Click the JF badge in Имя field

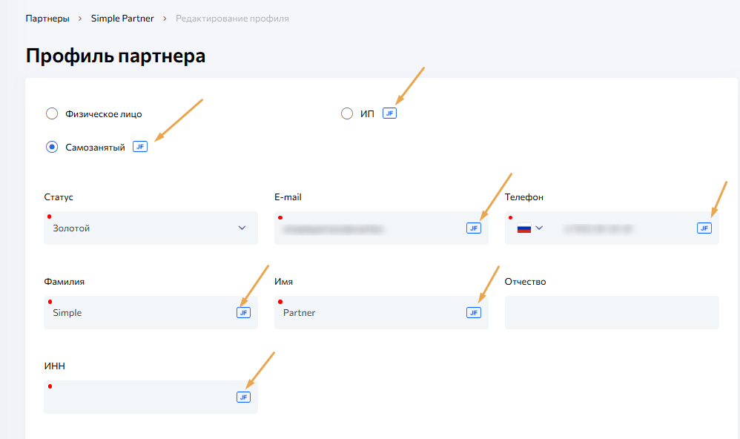[474, 312]
